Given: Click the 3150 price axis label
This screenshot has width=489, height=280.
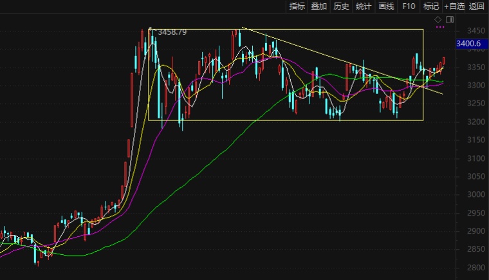Looking at the screenshot, I should point(476,140).
